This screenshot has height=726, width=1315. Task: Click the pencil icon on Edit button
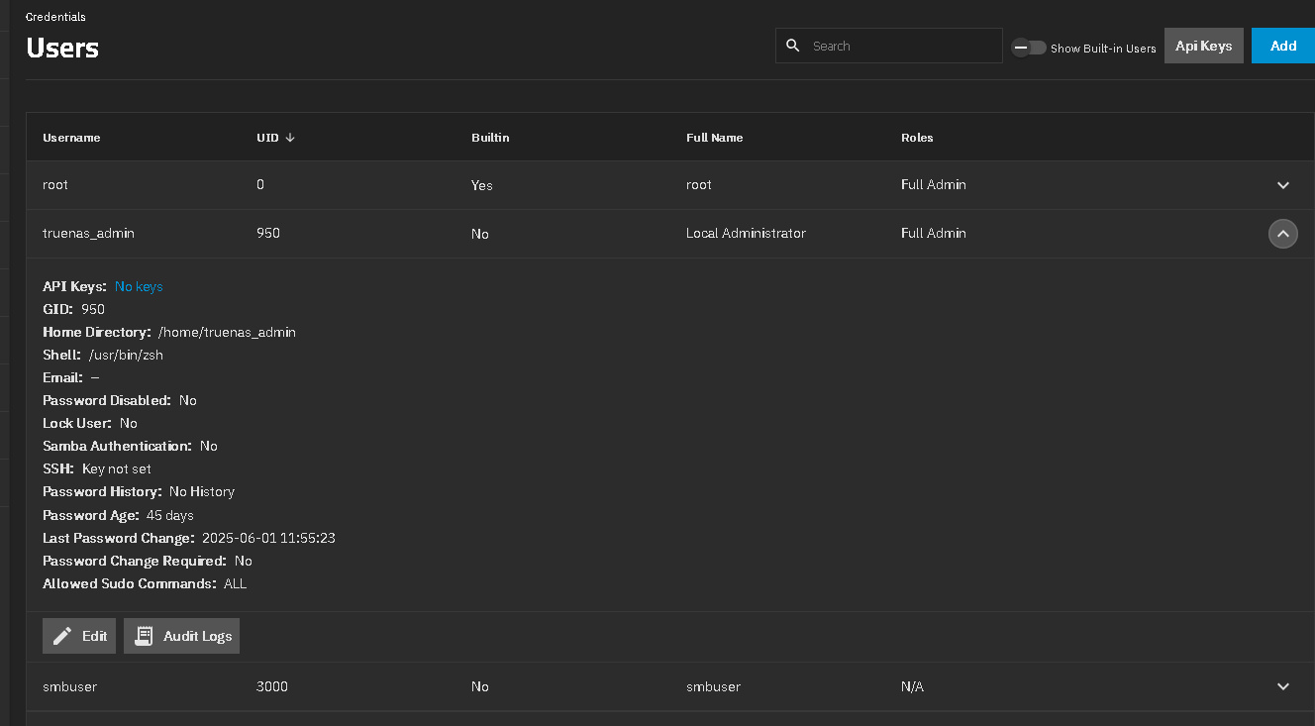pos(62,636)
